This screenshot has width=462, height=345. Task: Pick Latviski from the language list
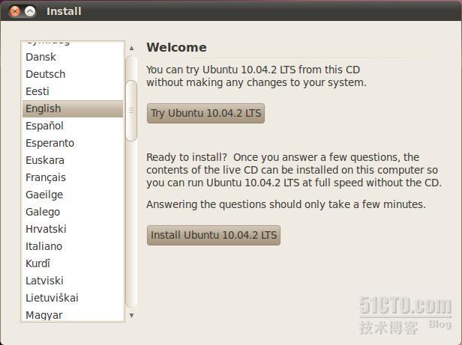73,281
